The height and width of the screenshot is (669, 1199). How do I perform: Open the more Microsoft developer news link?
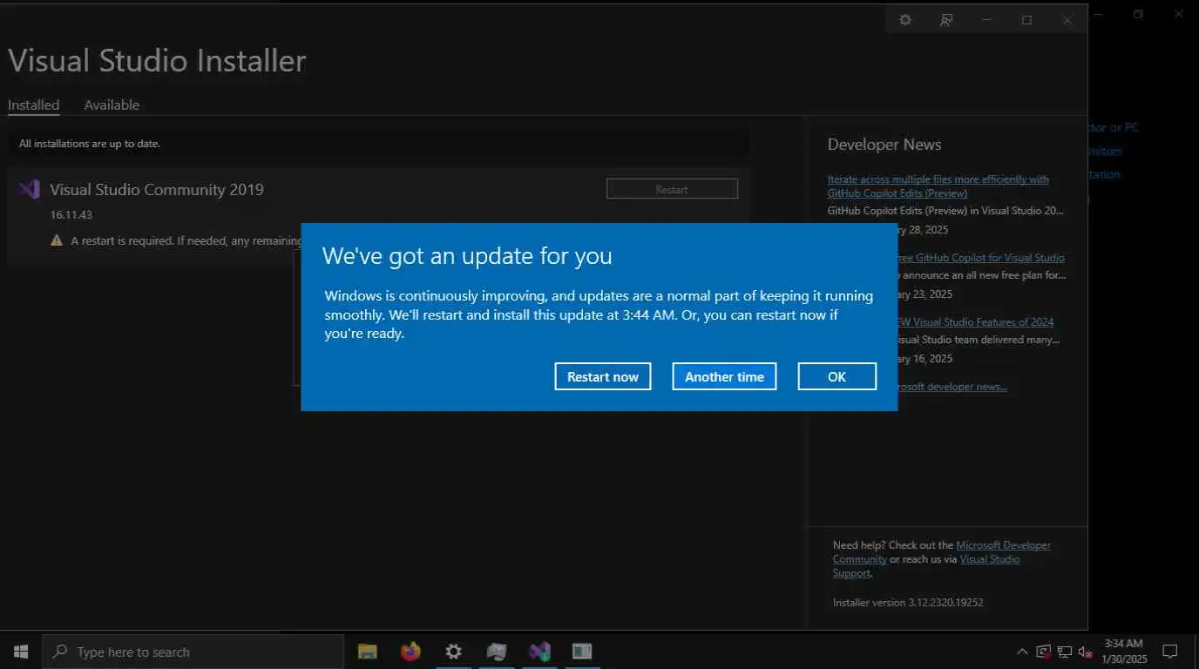click(x=952, y=387)
